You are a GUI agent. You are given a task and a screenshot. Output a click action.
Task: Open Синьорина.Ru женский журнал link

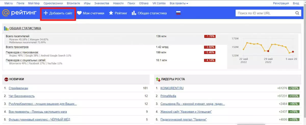coord(193,104)
